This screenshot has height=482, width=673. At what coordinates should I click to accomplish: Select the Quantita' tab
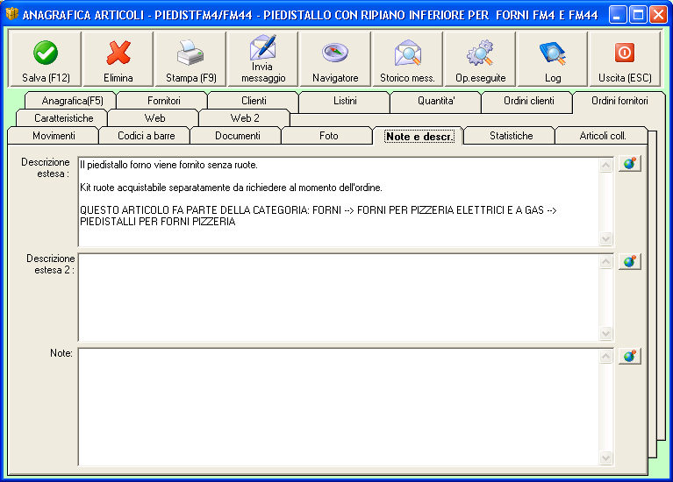pos(436,101)
